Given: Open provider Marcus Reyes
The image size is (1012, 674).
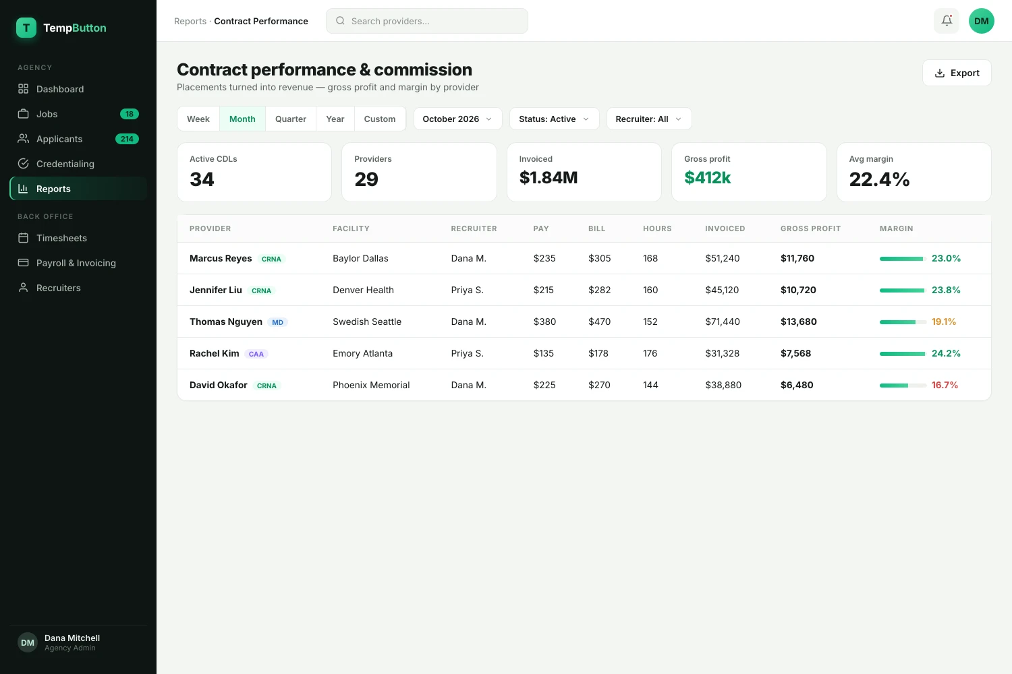Looking at the screenshot, I should [x=221, y=258].
